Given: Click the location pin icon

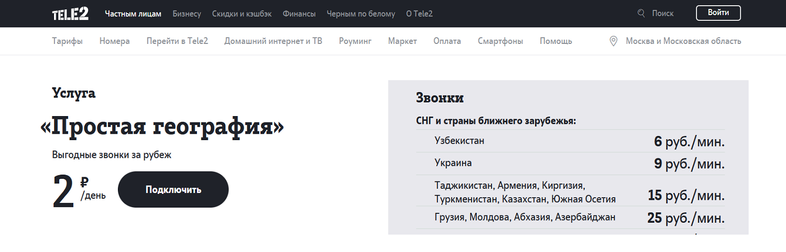Looking at the screenshot, I should [614, 41].
